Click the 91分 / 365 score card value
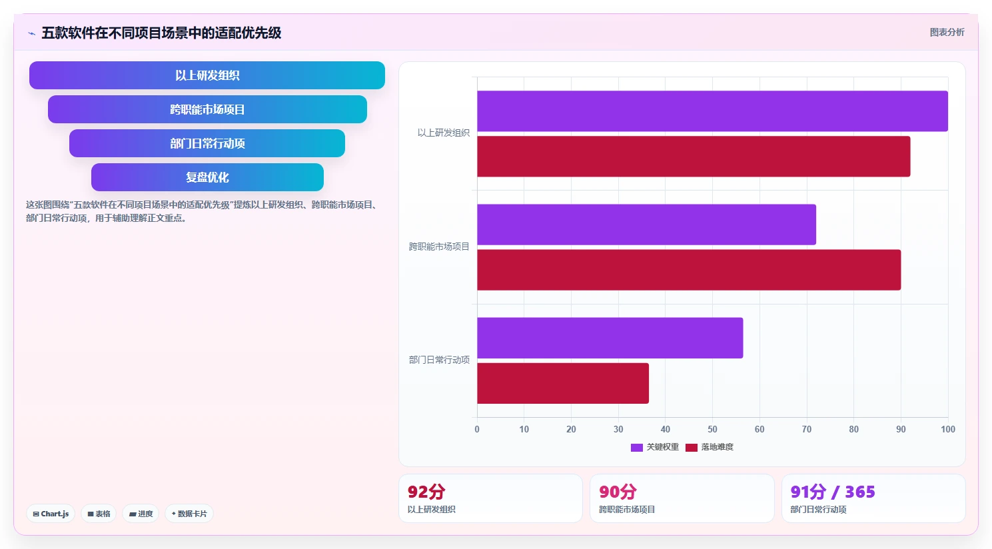Screen dimensions: 992x549 (x=833, y=492)
